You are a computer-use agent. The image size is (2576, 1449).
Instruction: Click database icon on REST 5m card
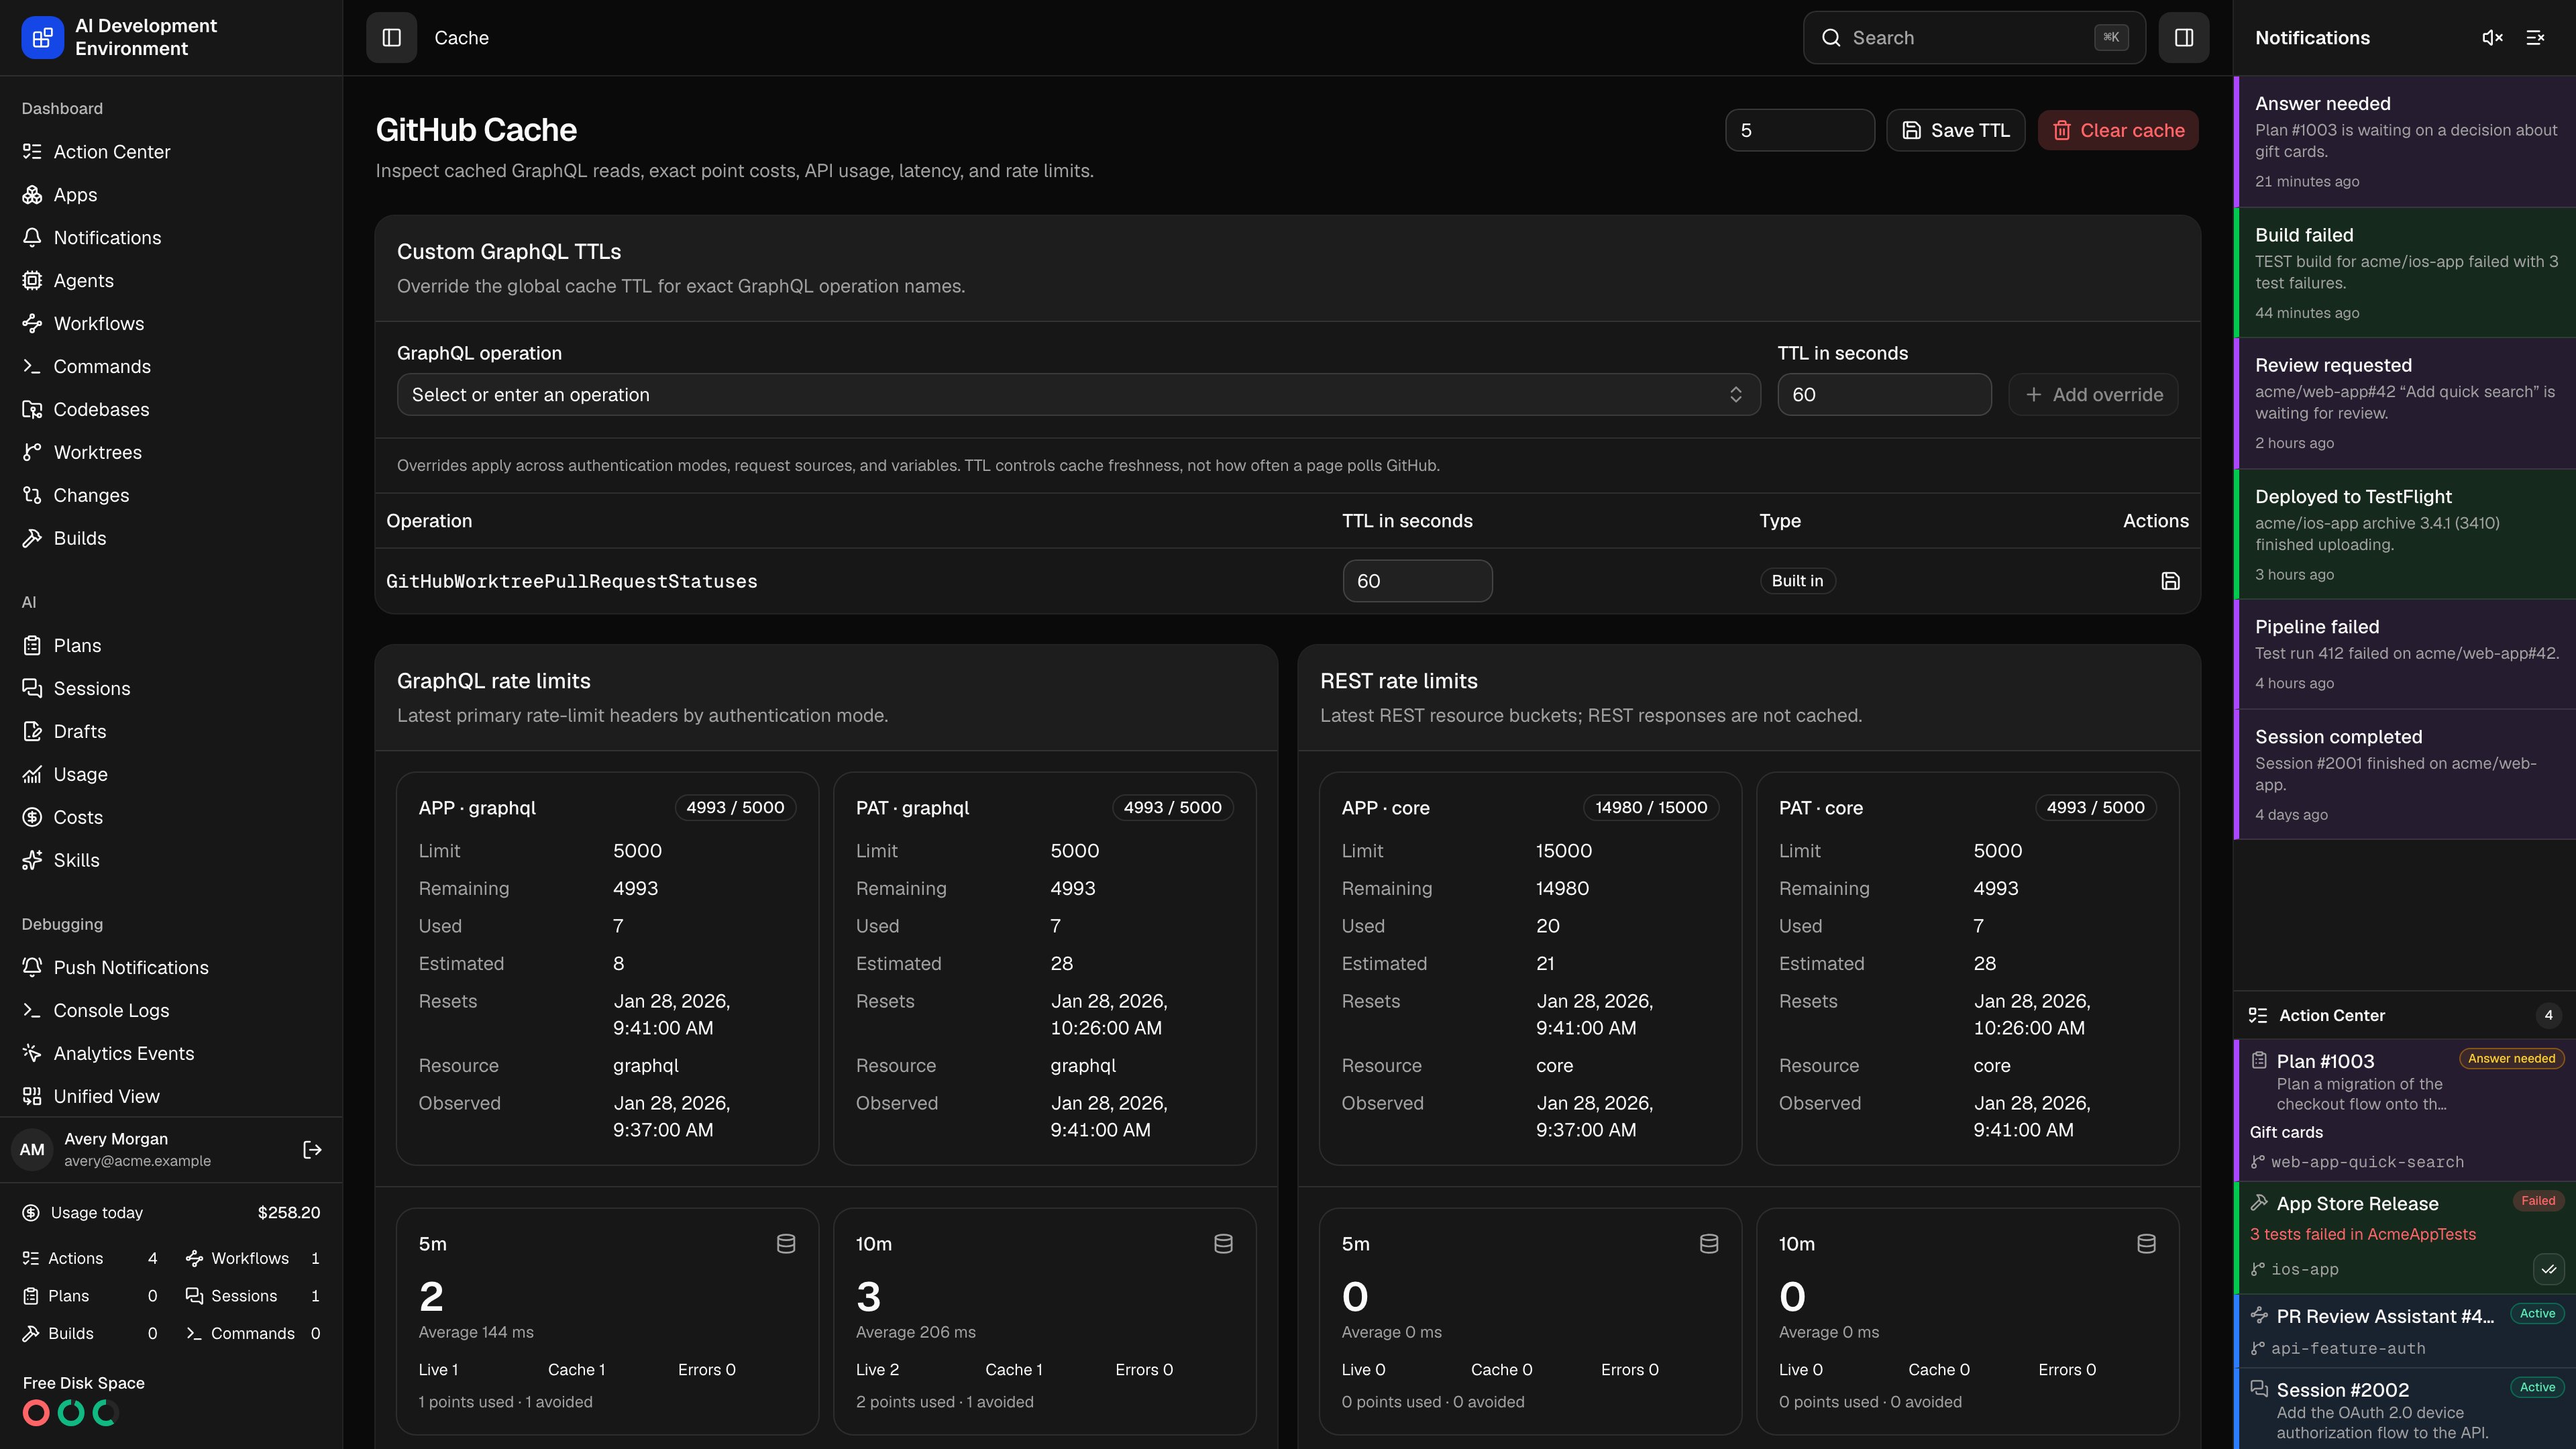click(x=1709, y=1244)
